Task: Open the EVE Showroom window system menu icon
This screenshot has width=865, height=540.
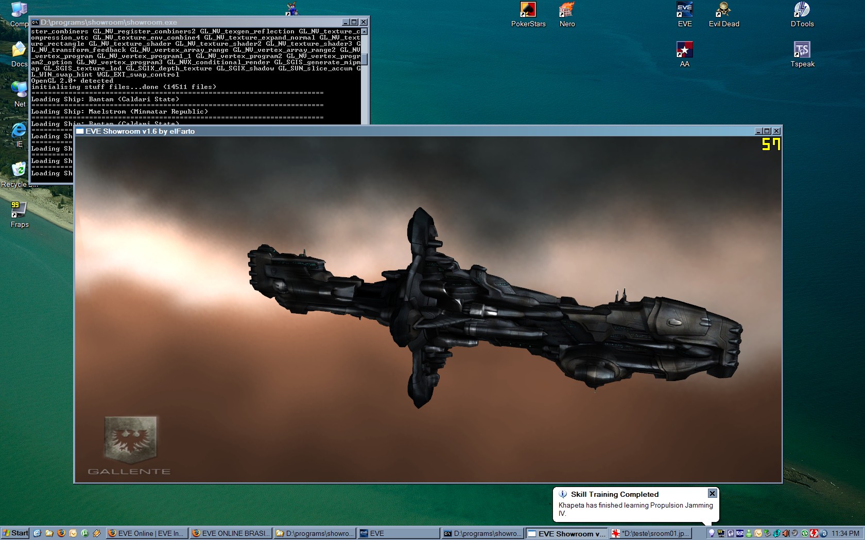Action: tap(80, 131)
